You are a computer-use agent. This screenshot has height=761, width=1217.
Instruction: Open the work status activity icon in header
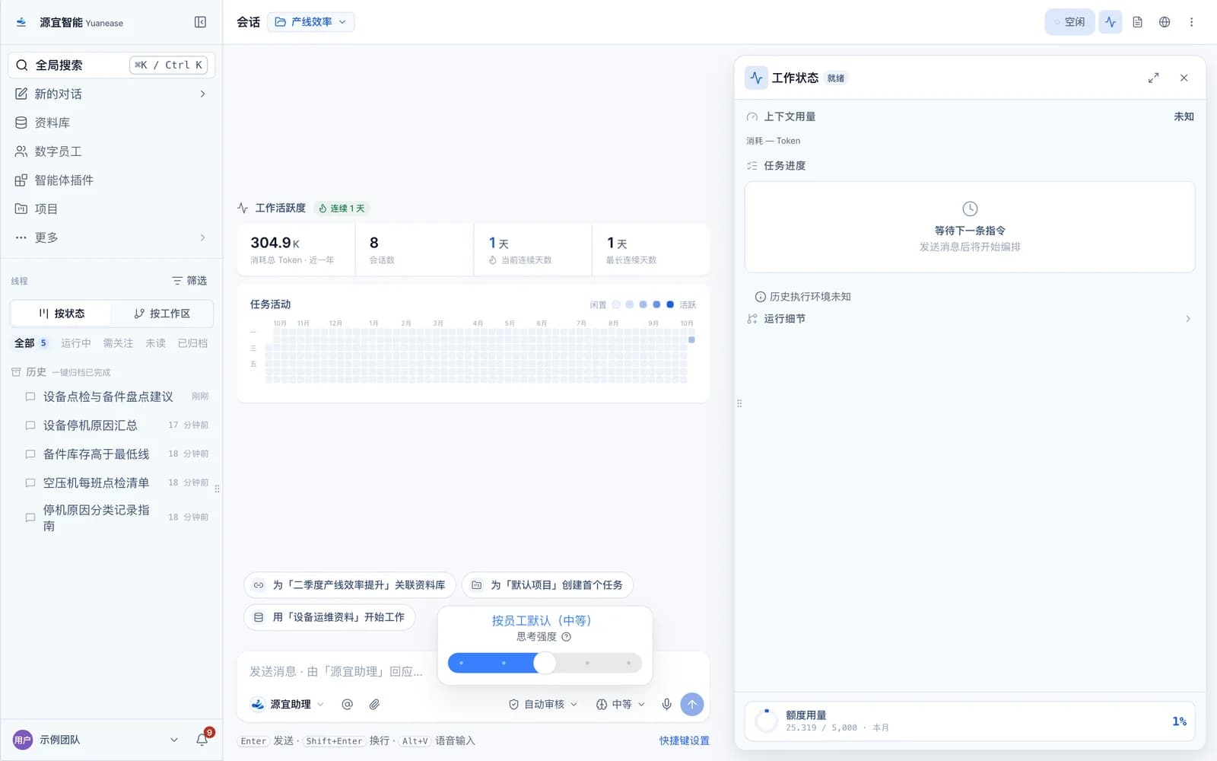pos(1111,22)
